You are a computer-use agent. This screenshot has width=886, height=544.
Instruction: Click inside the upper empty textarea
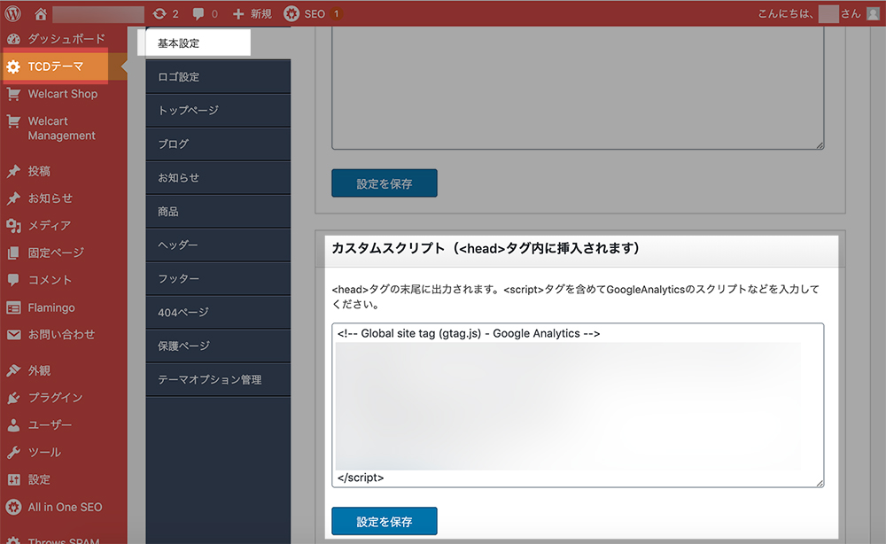[x=578, y=88]
